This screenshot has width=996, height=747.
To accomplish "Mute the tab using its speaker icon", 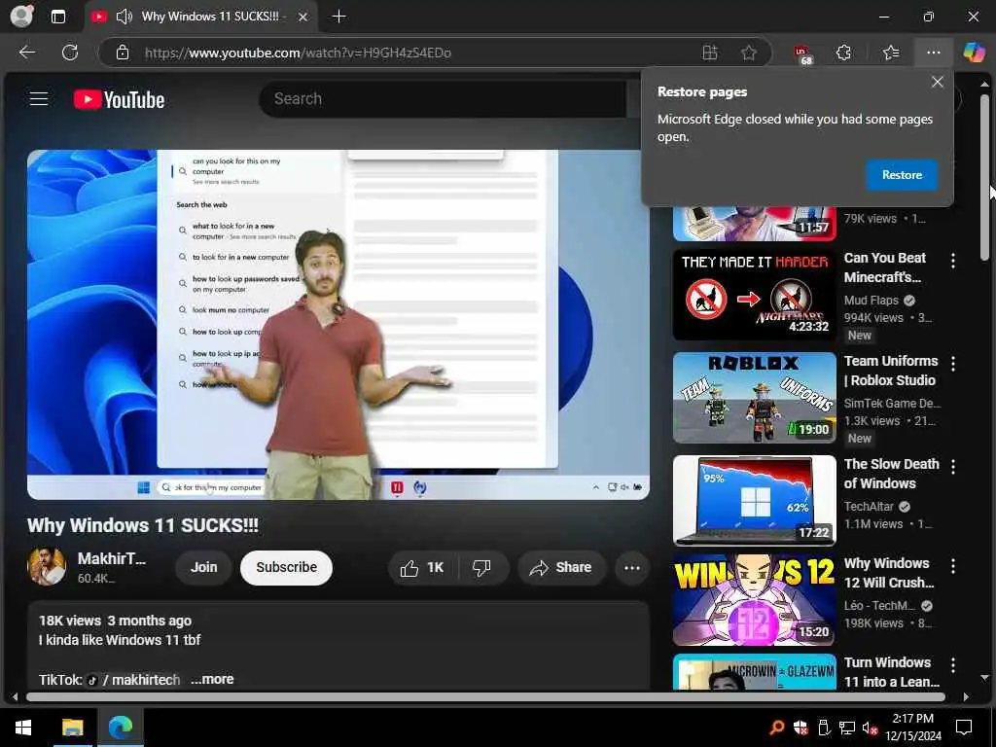I will click(x=124, y=17).
